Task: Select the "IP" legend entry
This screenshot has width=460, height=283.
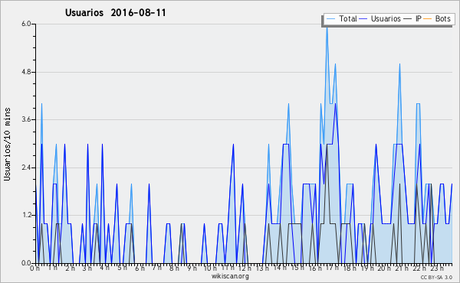Action: [419, 18]
